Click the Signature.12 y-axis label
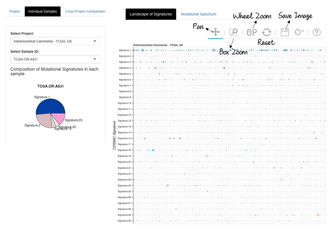 pos(124,115)
